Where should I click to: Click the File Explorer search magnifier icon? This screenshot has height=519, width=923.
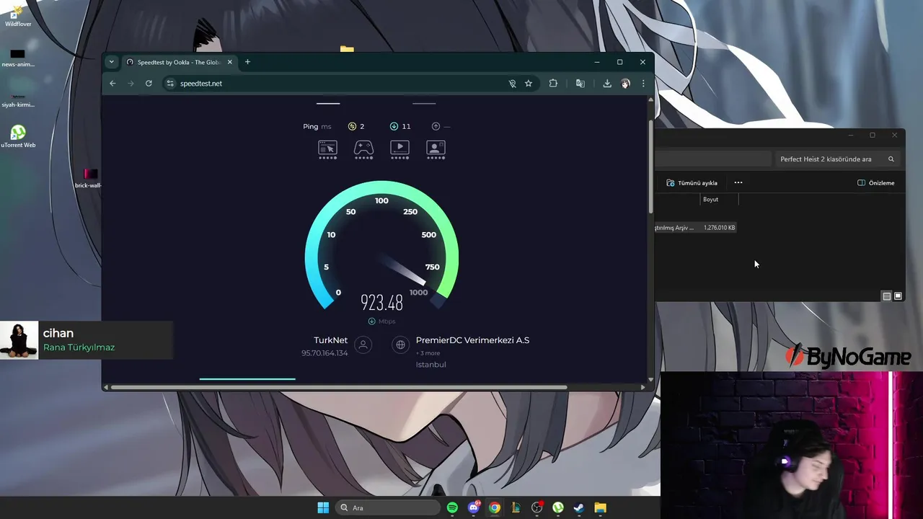point(891,159)
